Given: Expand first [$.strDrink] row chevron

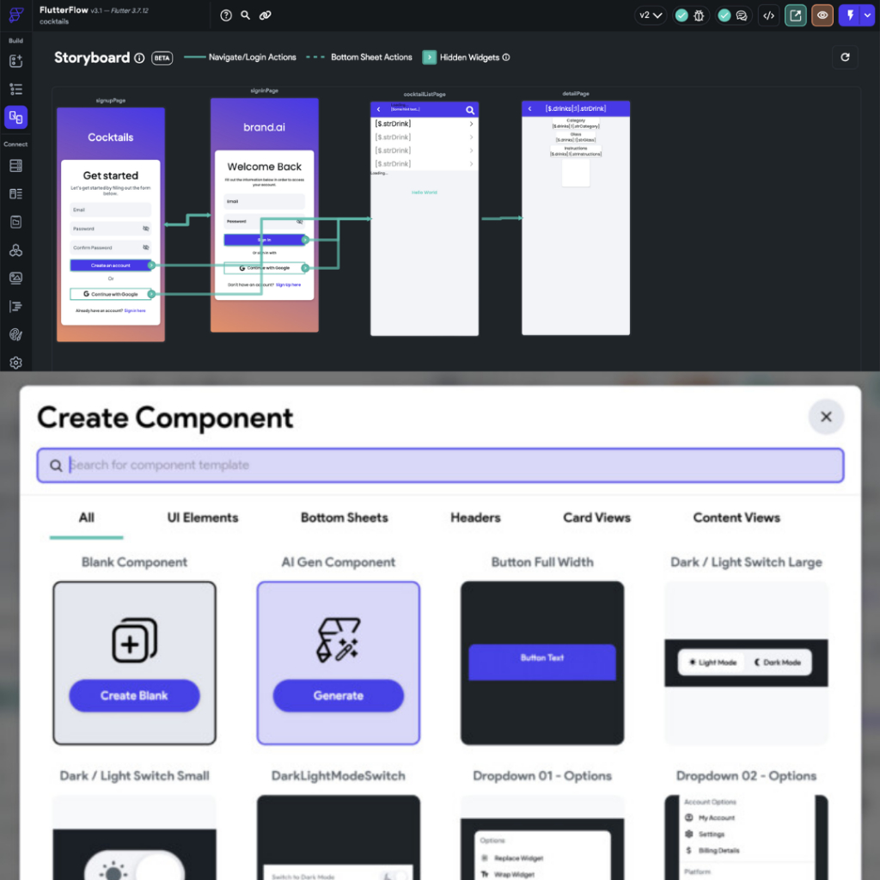Looking at the screenshot, I should click(471, 124).
